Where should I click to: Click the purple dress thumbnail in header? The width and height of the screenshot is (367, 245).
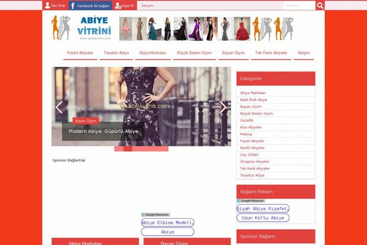tap(196, 29)
